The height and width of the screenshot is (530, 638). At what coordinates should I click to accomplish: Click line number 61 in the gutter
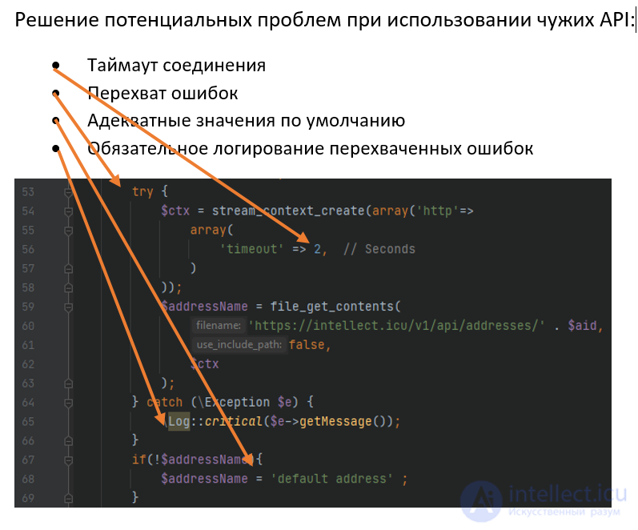pos(28,345)
